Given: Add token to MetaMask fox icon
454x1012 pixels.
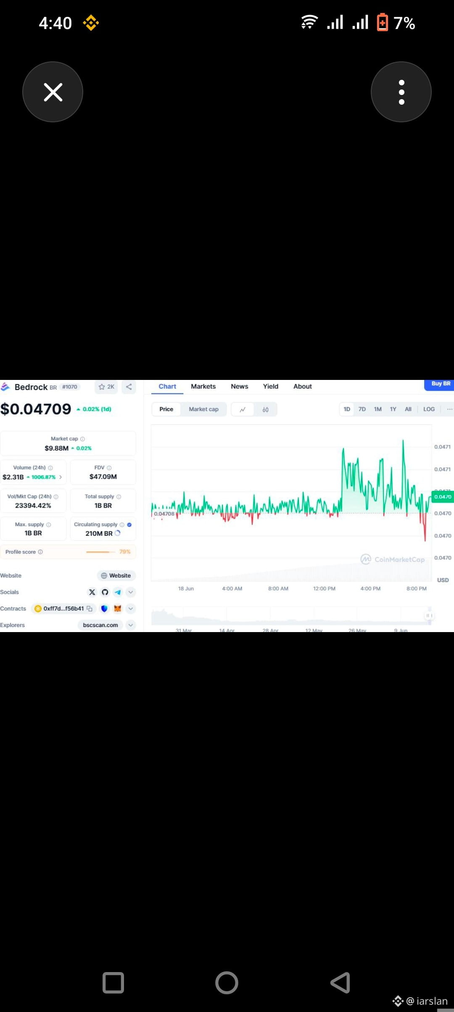Looking at the screenshot, I should (x=118, y=609).
